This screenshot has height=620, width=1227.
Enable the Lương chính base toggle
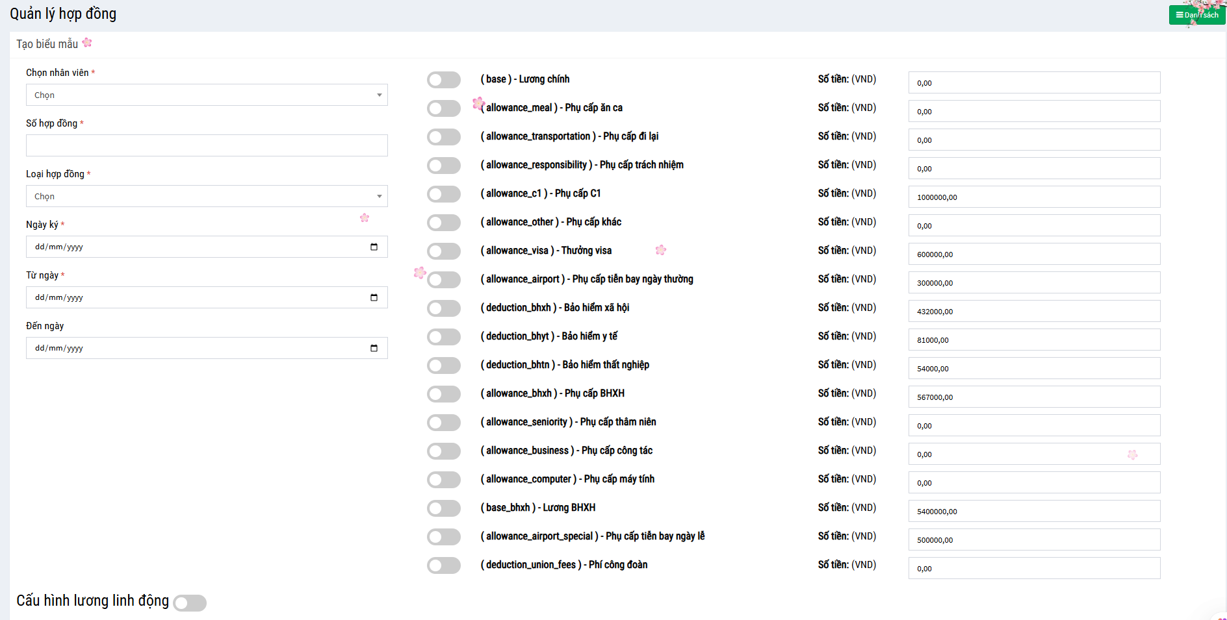[444, 80]
